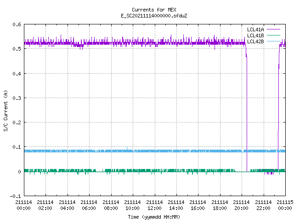Click the purple LCL41A rise near 23:20
294x221 pixels.
click(x=279, y=107)
